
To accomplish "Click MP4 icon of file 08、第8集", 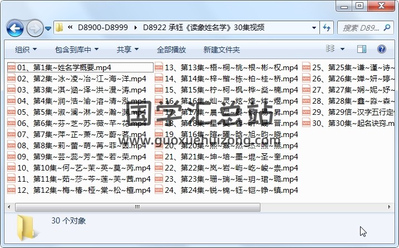I will coord(12,145).
